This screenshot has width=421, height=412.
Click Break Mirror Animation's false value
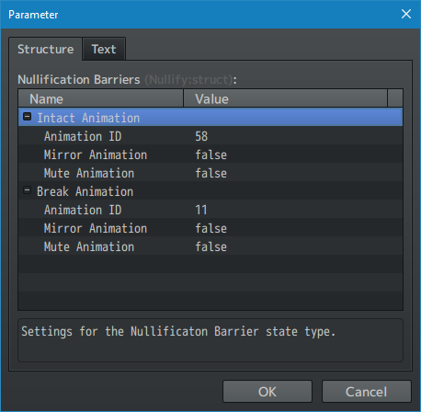(x=211, y=228)
